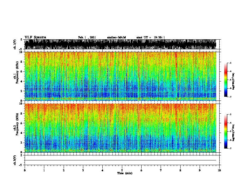
Task: Click the "10" kHz tick of ch.2 spectrogram
Action: [x=21, y=104]
